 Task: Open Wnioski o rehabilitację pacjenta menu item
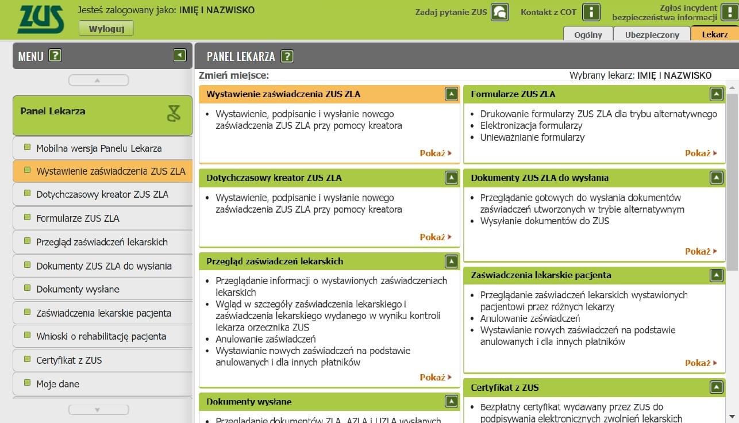pyautogui.click(x=102, y=337)
